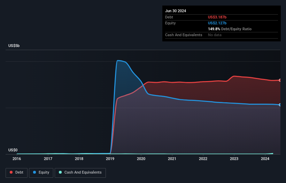This screenshot has height=183, width=286.
Task: Toggle the Equity series legend button
Action: click(41, 173)
